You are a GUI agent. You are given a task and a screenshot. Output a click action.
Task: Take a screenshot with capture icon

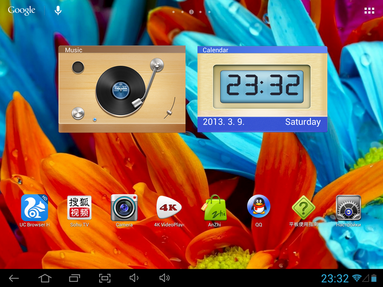(105, 278)
